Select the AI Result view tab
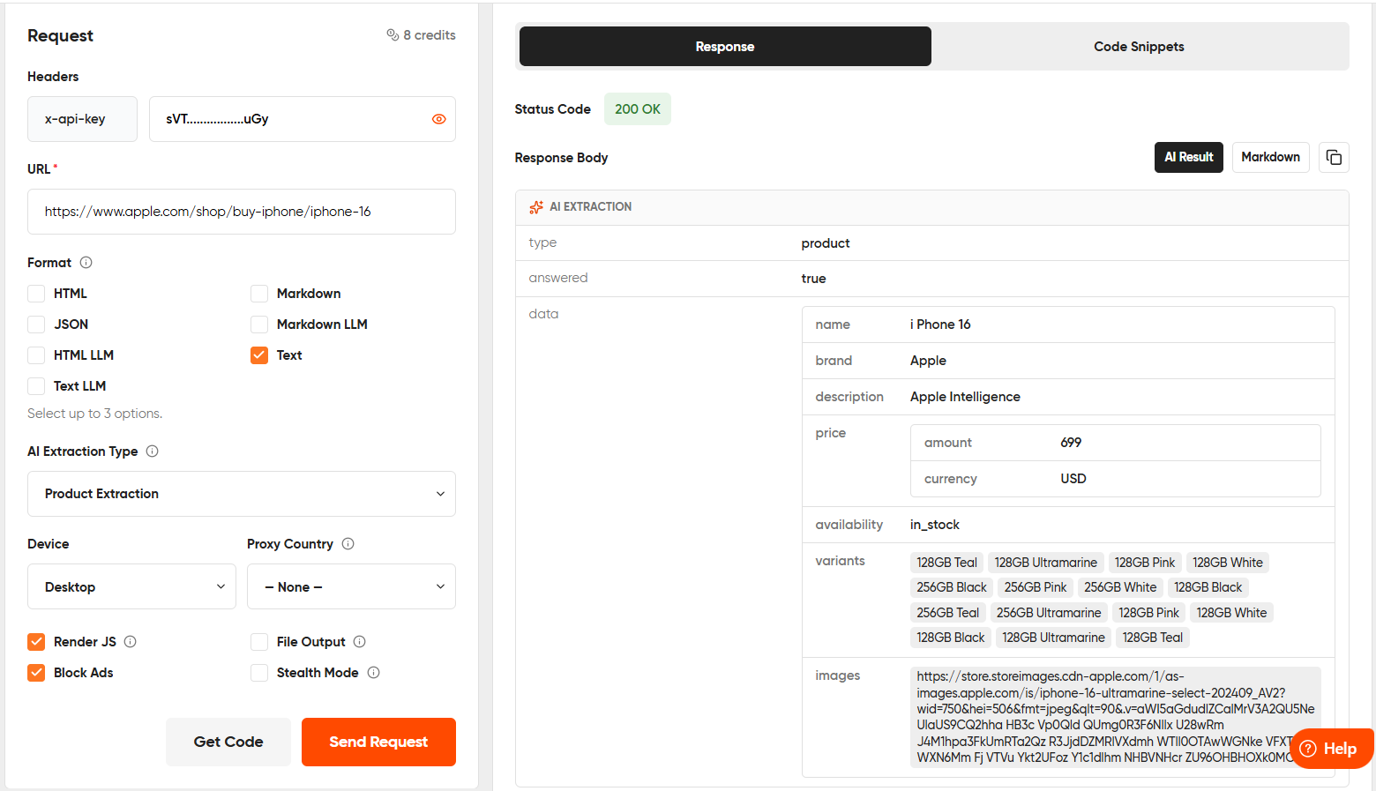This screenshot has height=791, width=1376. pyautogui.click(x=1188, y=157)
